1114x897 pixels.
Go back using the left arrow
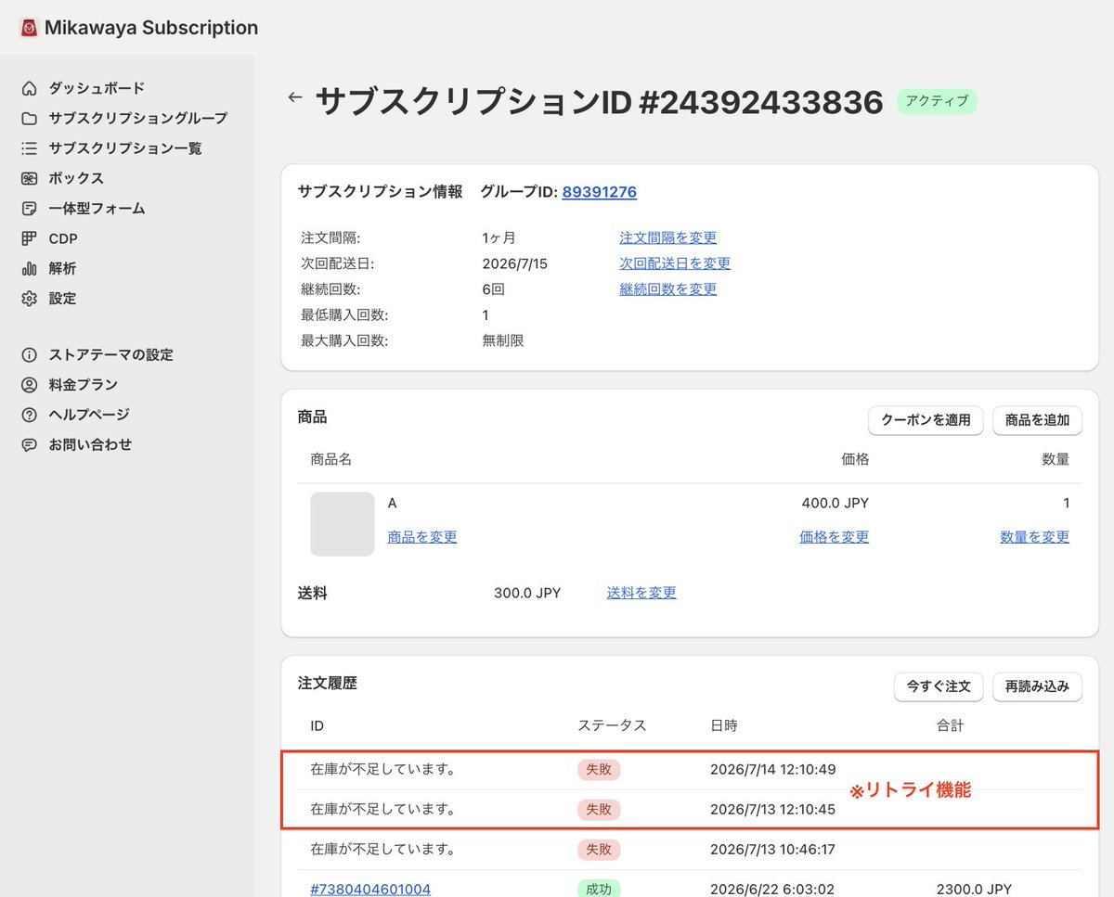coord(295,96)
